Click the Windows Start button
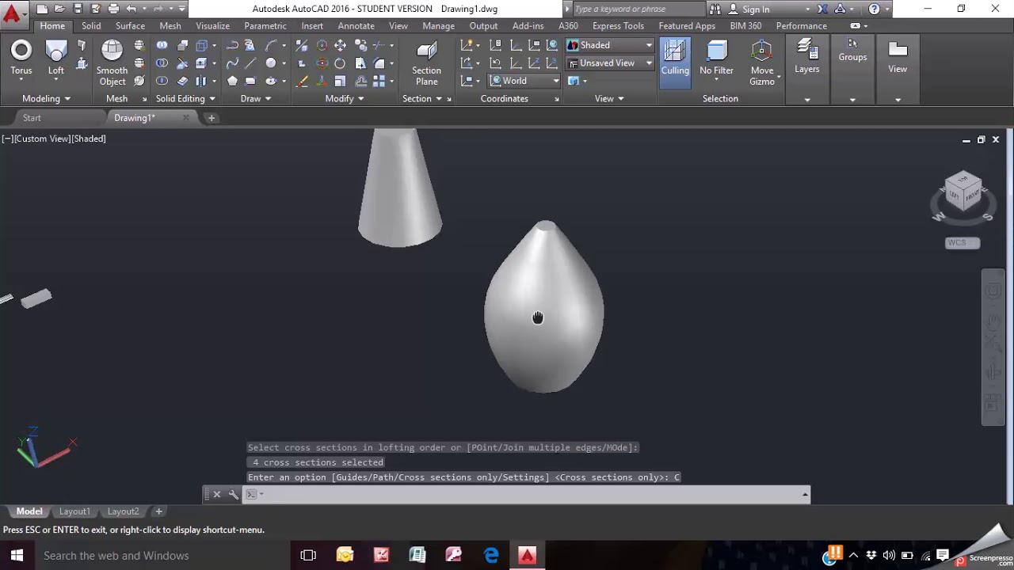1014x570 pixels. pyautogui.click(x=17, y=555)
